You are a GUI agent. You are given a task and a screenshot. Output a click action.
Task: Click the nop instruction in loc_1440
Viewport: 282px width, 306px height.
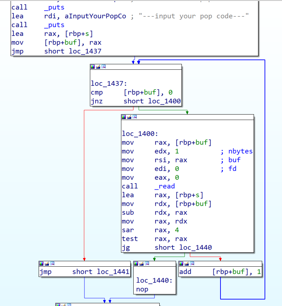(x=142, y=289)
